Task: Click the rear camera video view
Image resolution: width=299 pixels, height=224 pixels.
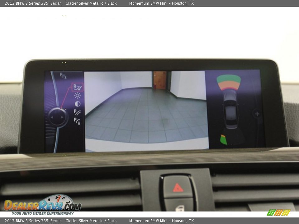Action: tap(146, 111)
